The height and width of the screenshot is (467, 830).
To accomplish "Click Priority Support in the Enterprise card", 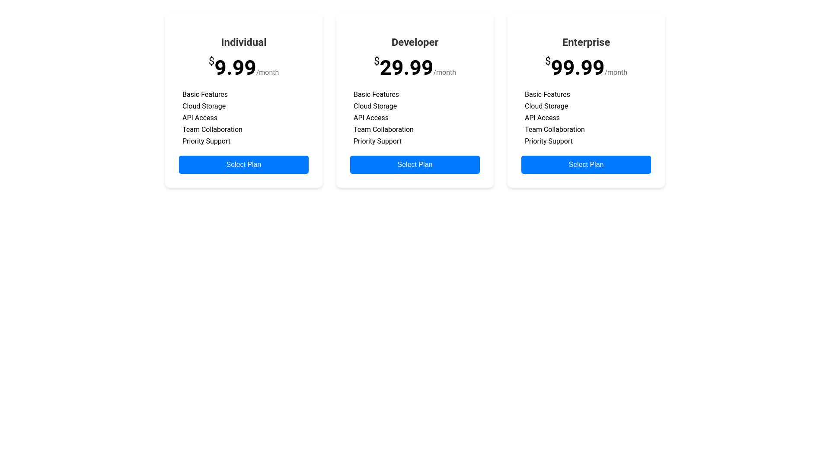I will [x=549, y=141].
